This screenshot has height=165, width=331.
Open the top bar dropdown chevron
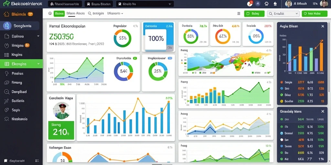pos(170,4)
